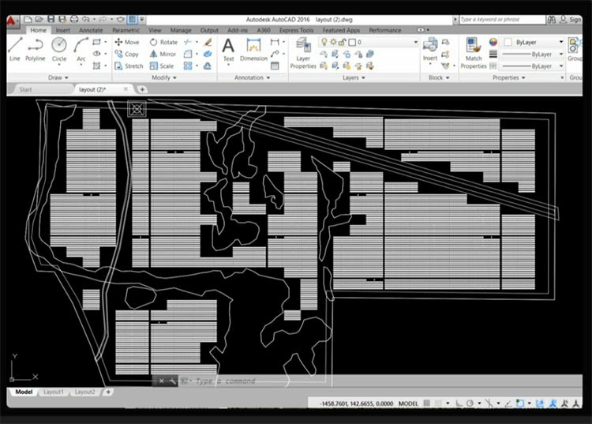Select the Circle tool
592x424 pixels.
(x=59, y=50)
